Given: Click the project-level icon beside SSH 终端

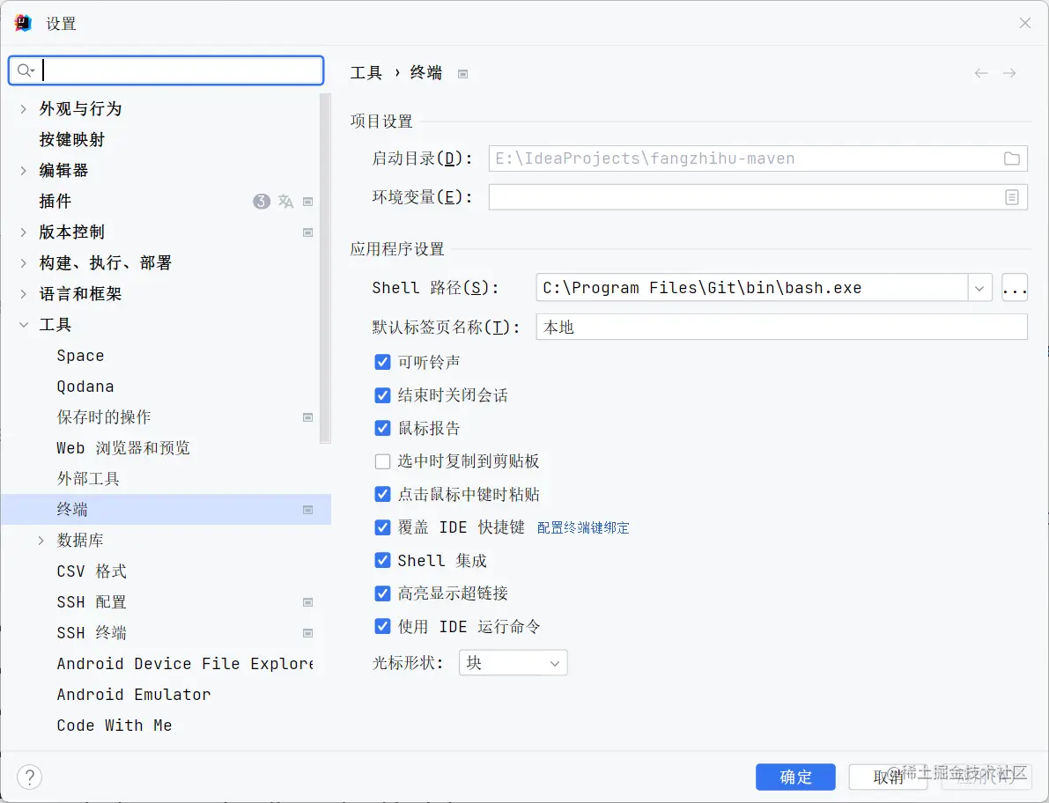Looking at the screenshot, I should [x=307, y=633].
